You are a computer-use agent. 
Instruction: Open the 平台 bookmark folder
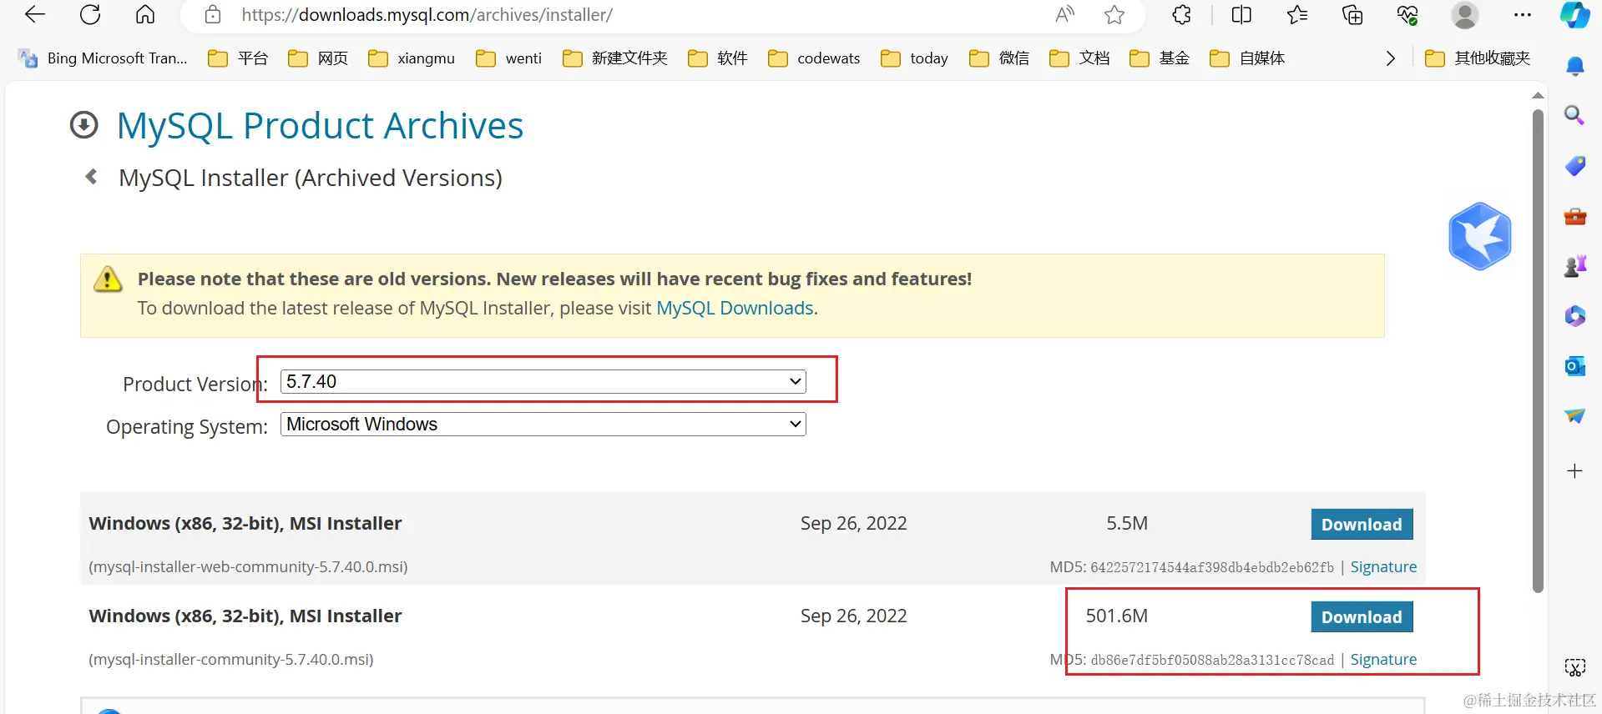tap(238, 58)
